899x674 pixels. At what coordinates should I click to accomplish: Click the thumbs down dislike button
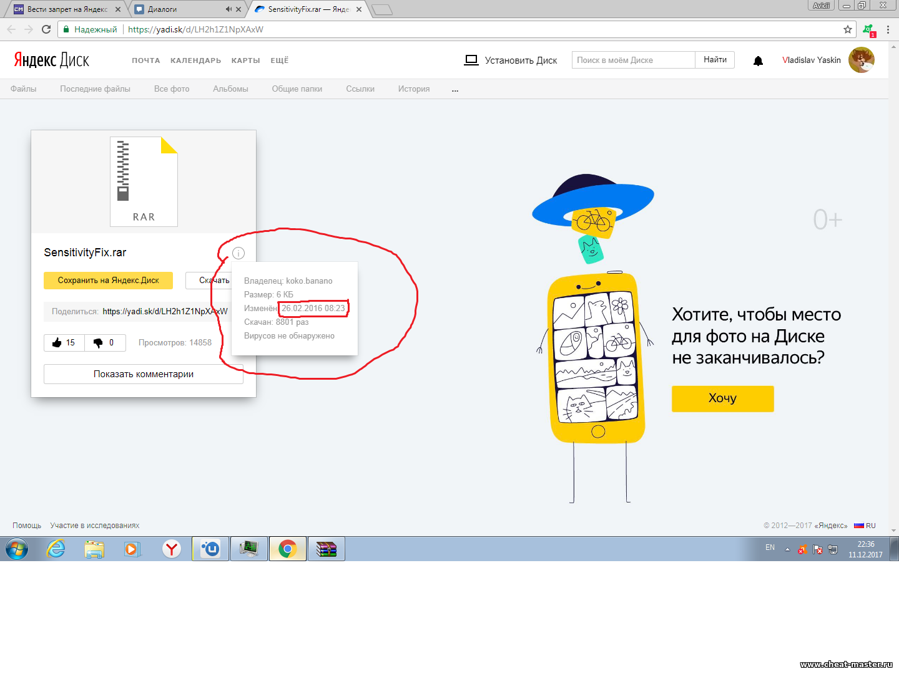pos(104,343)
